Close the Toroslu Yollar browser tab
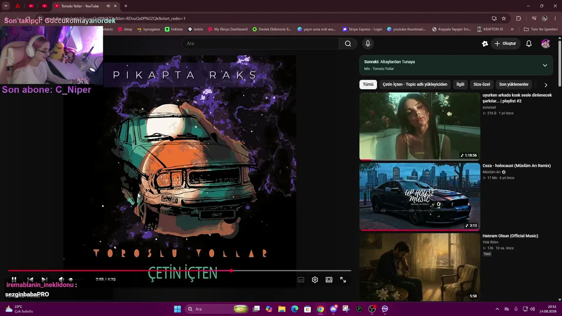The width and height of the screenshot is (562, 316). click(115, 6)
